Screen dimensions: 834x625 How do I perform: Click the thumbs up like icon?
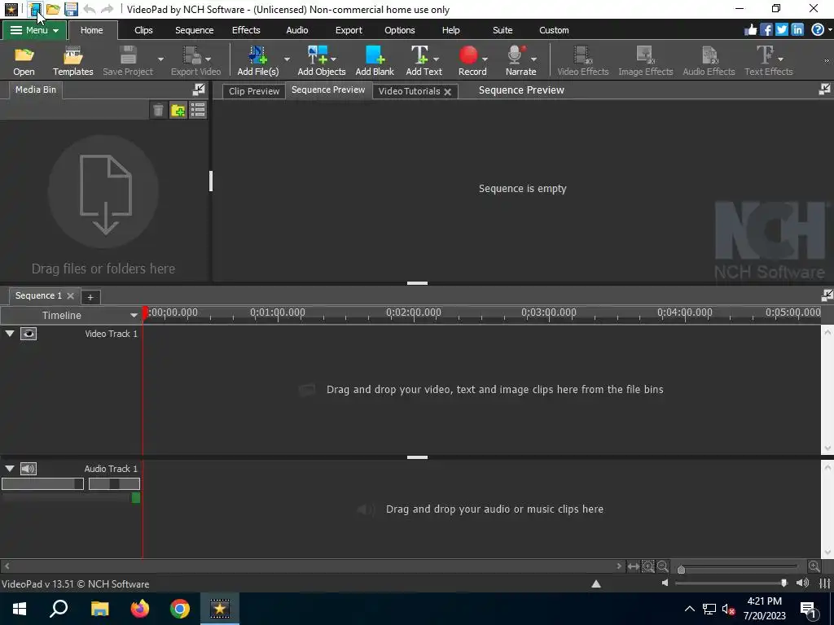click(x=750, y=30)
